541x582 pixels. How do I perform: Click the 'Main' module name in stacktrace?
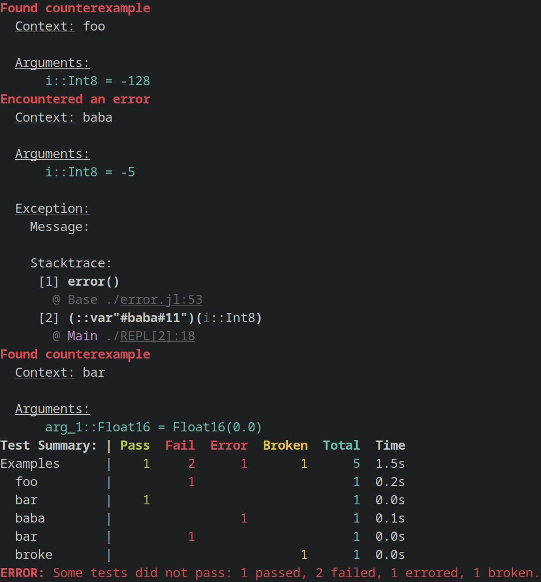click(x=83, y=336)
